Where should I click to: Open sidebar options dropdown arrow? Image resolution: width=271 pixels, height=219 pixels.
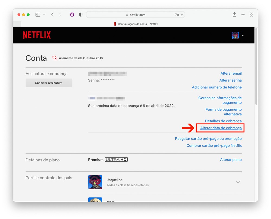point(44,15)
